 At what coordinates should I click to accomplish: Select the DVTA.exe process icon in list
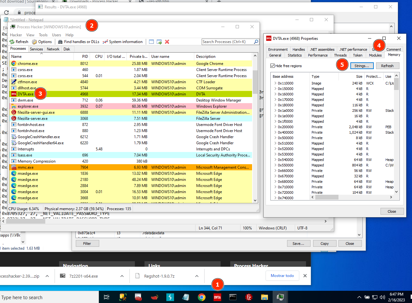click(14, 94)
